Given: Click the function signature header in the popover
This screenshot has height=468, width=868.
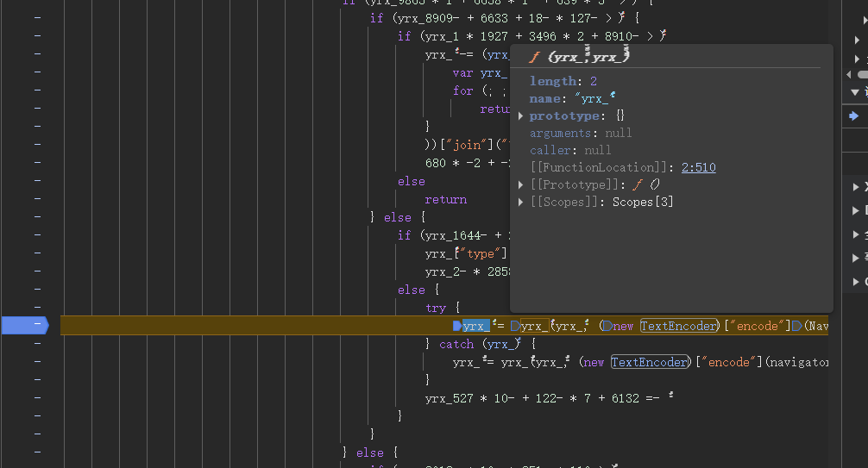Looking at the screenshot, I should [580, 56].
